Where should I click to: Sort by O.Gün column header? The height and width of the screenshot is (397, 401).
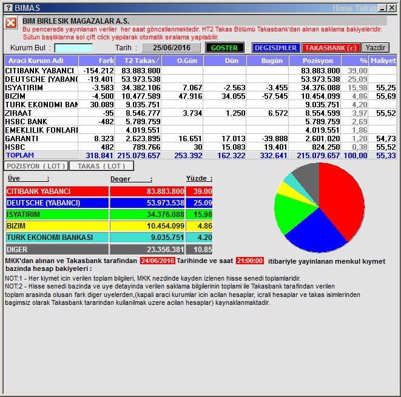click(x=183, y=61)
